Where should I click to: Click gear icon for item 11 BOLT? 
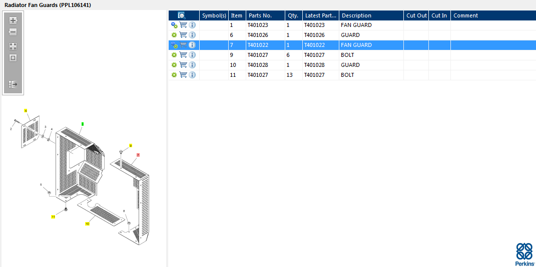click(x=174, y=75)
